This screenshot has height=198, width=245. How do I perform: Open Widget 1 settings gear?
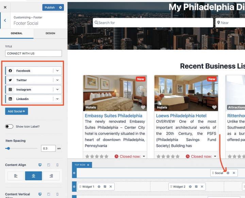99,187
